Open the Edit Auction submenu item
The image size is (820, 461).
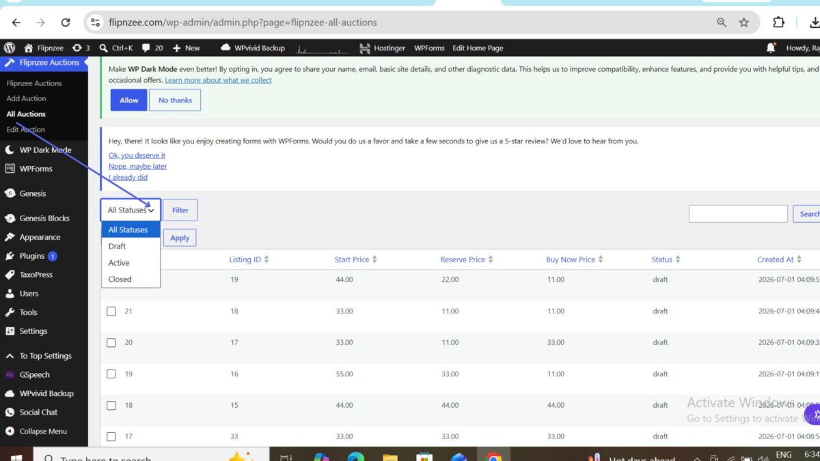26,130
